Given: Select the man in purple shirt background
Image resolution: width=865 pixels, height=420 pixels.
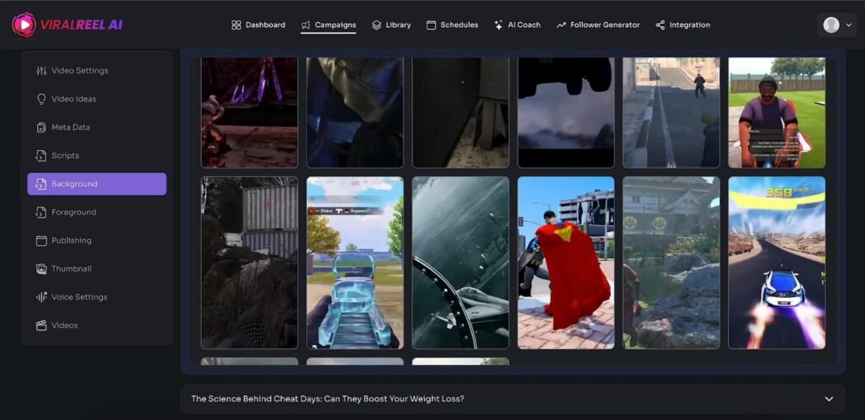Looking at the screenshot, I should 777,112.
